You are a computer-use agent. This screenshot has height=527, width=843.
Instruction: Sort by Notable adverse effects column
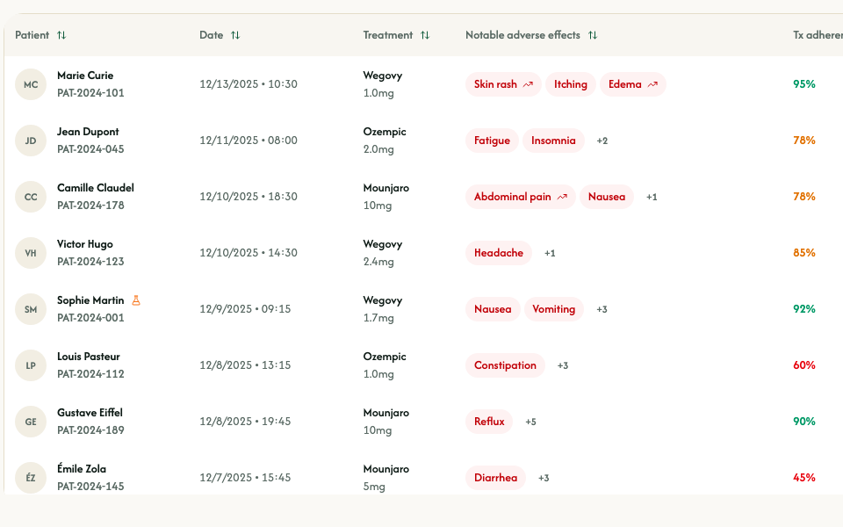[x=593, y=35]
